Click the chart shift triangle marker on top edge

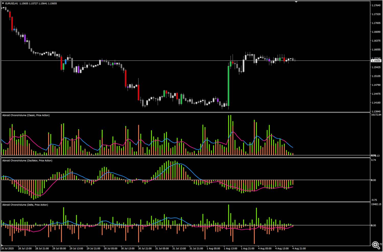pyautogui.click(x=296, y=2)
